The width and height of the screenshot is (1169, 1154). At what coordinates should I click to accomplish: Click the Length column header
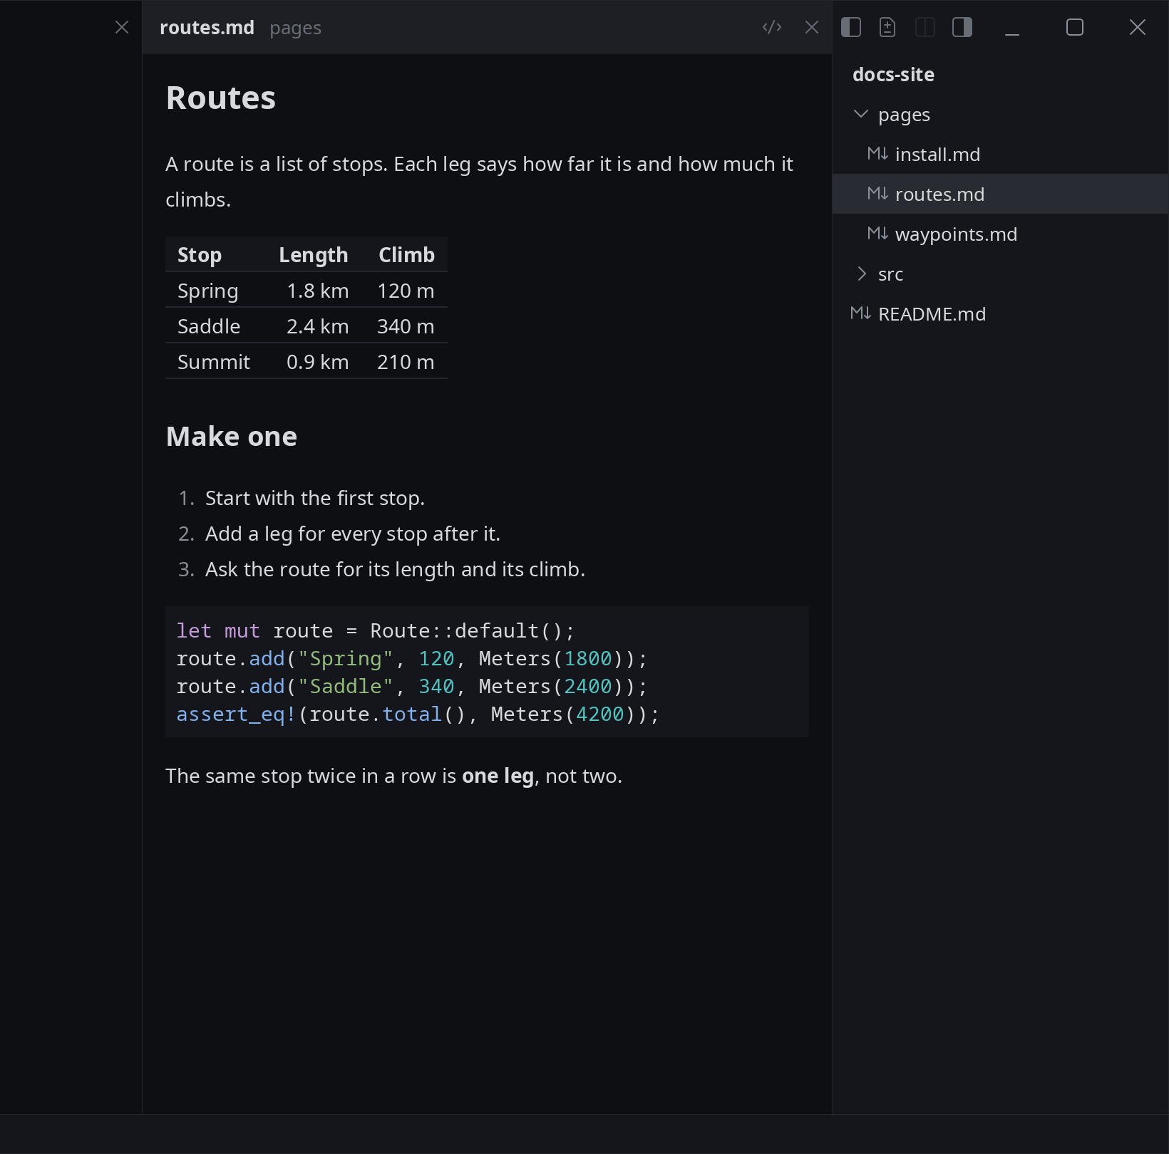tap(314, 254)
